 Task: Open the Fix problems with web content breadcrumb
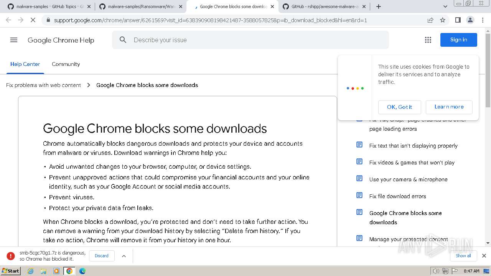43,85
